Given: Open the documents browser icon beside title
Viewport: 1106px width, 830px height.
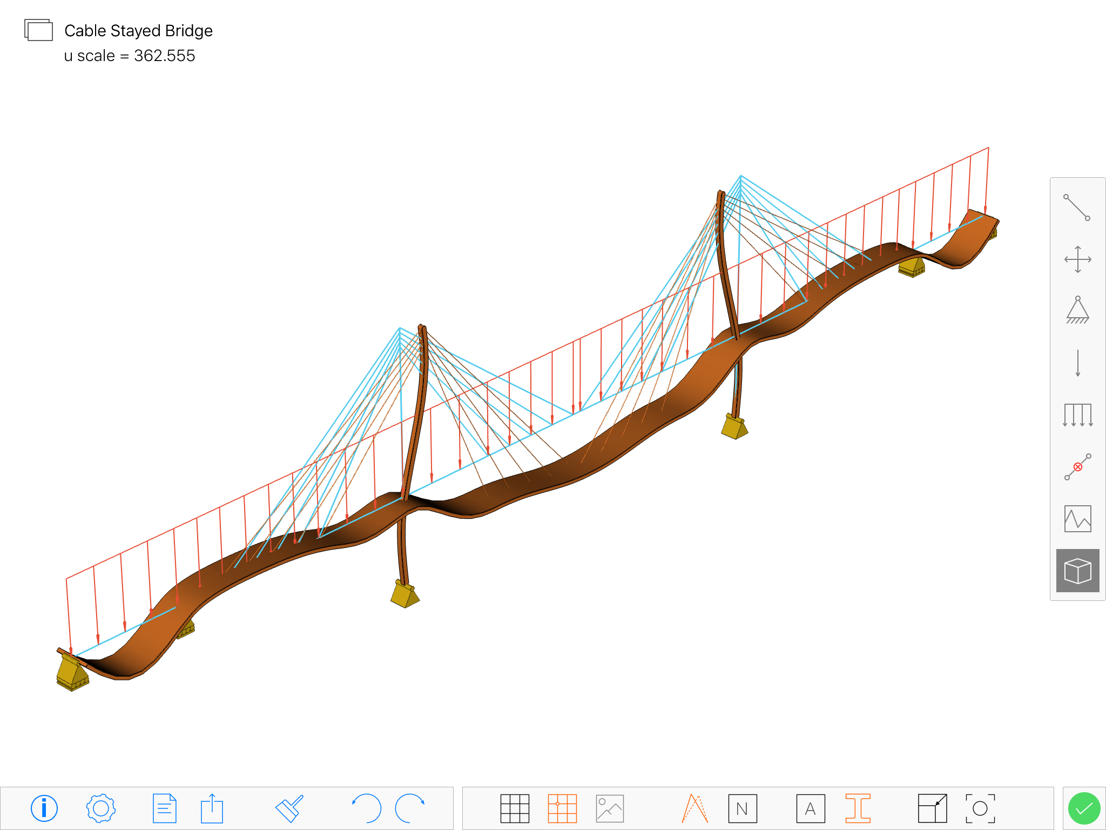Looking at the screenshot, I should point(38,30).
